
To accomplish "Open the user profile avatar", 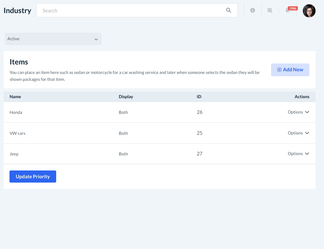I will [309, 11].
